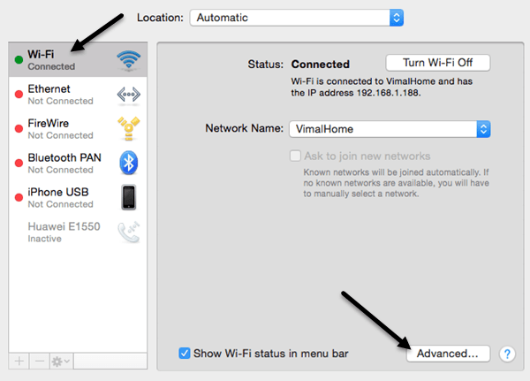Click the red status dot next to iPhone USB
The image size is (530, 381).
pos(19,198)
